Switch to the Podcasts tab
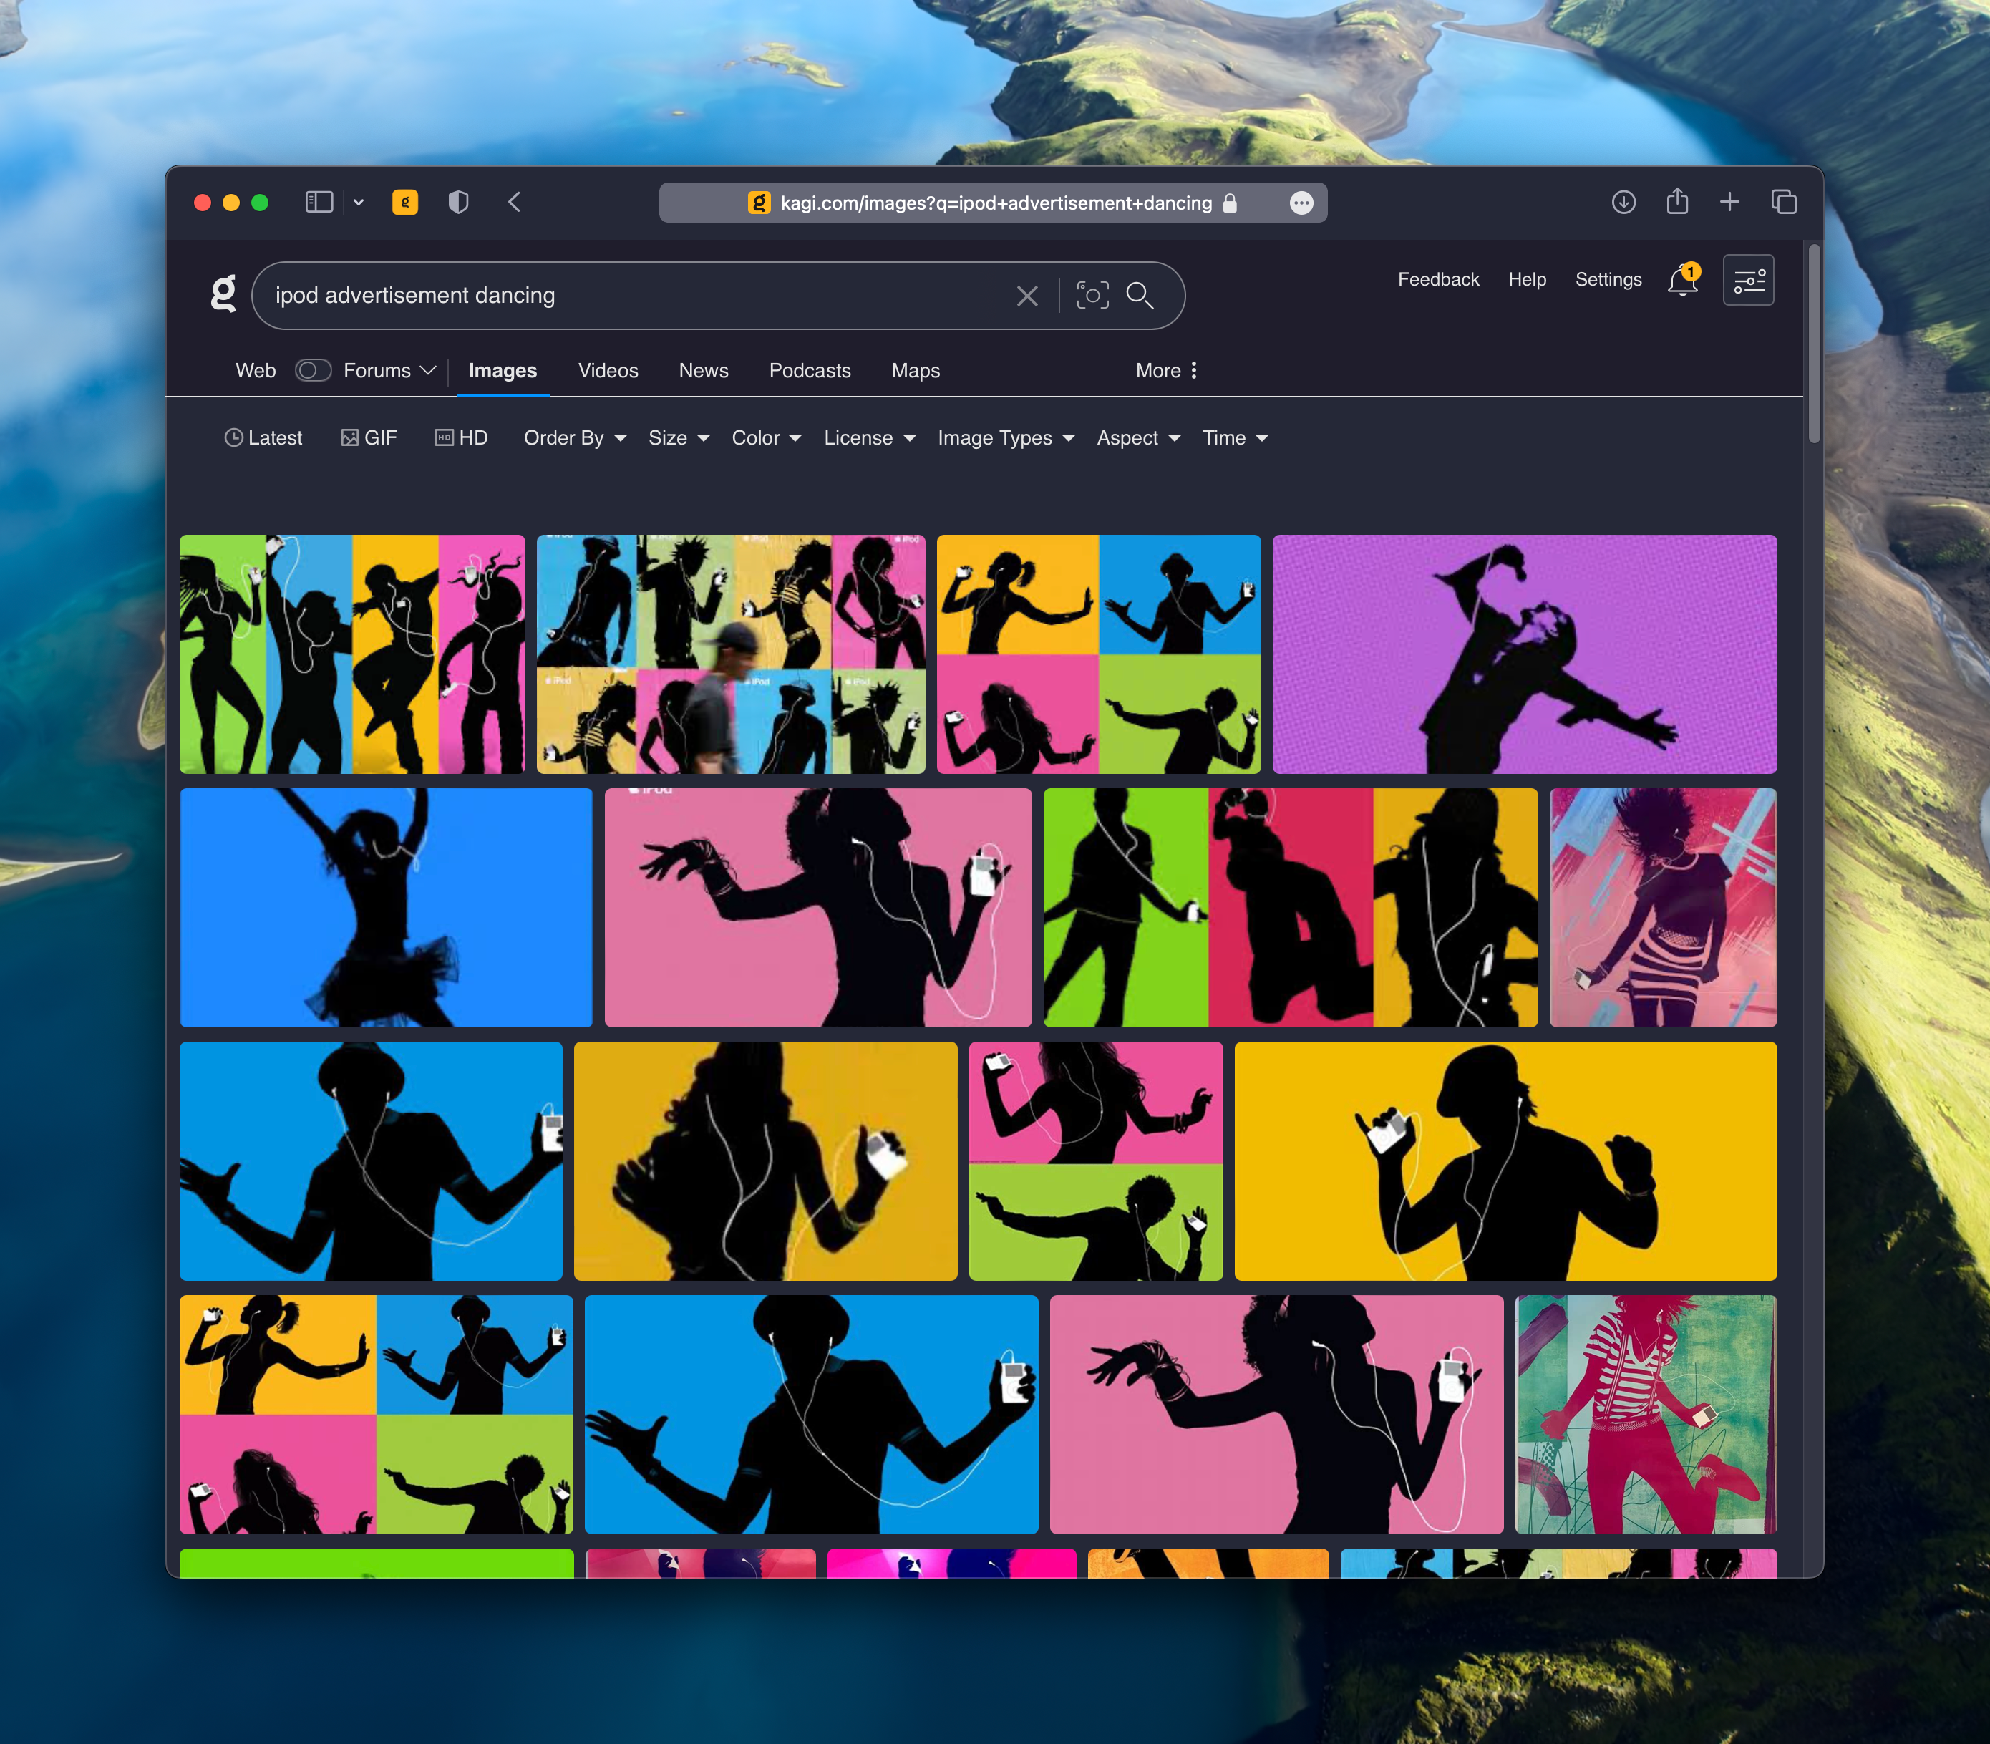Viewport: 1990px width, 1744px height. 810,370
